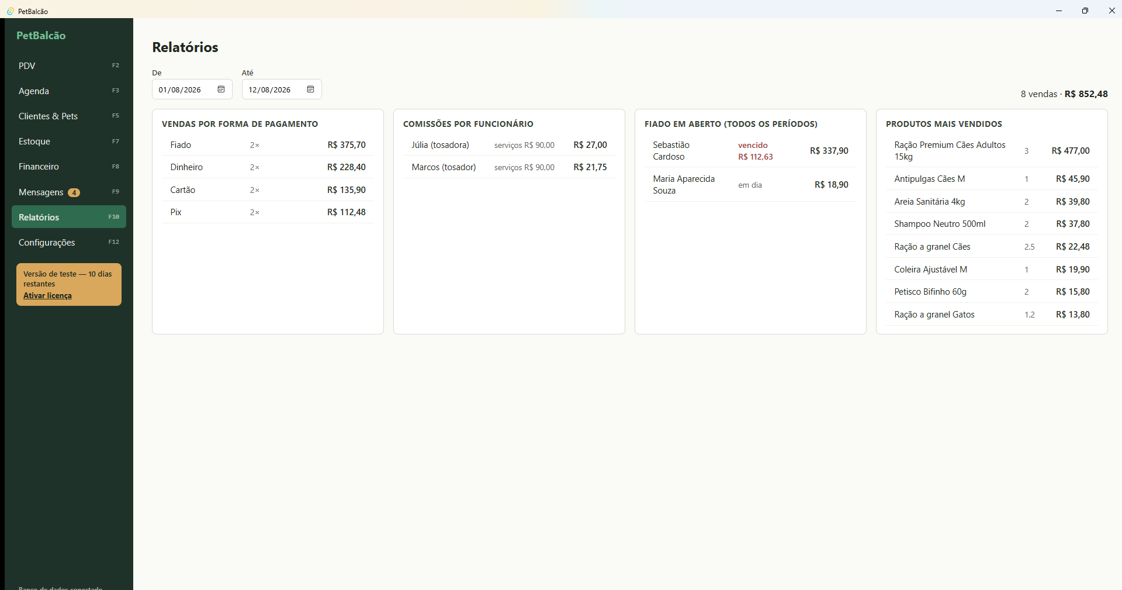This screenshot has width=1122, height=590.
Task: Select the Dinheiro payment row
Action: (x=268, y=167)
